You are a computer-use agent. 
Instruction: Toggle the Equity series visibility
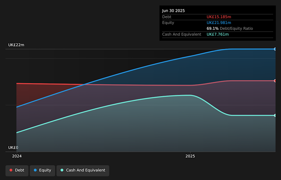[42, 170]
